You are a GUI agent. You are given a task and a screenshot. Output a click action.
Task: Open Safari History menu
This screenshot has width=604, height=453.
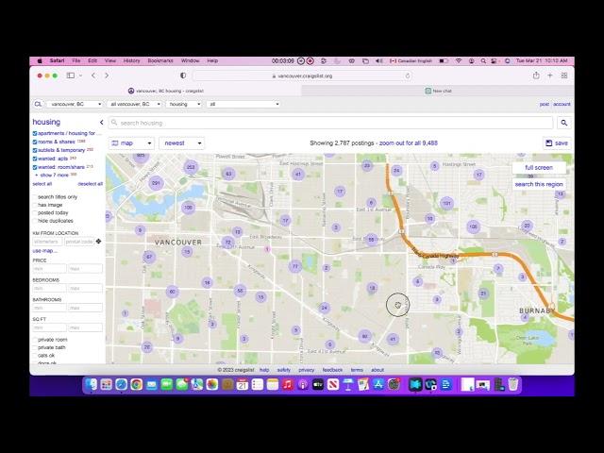click(131, 60)
